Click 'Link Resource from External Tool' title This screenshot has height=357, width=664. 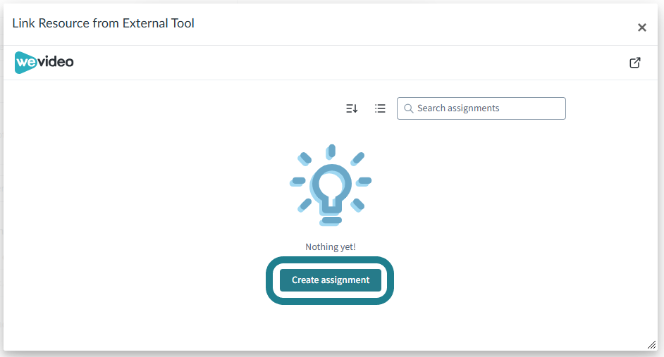click(x=104, y=23)
